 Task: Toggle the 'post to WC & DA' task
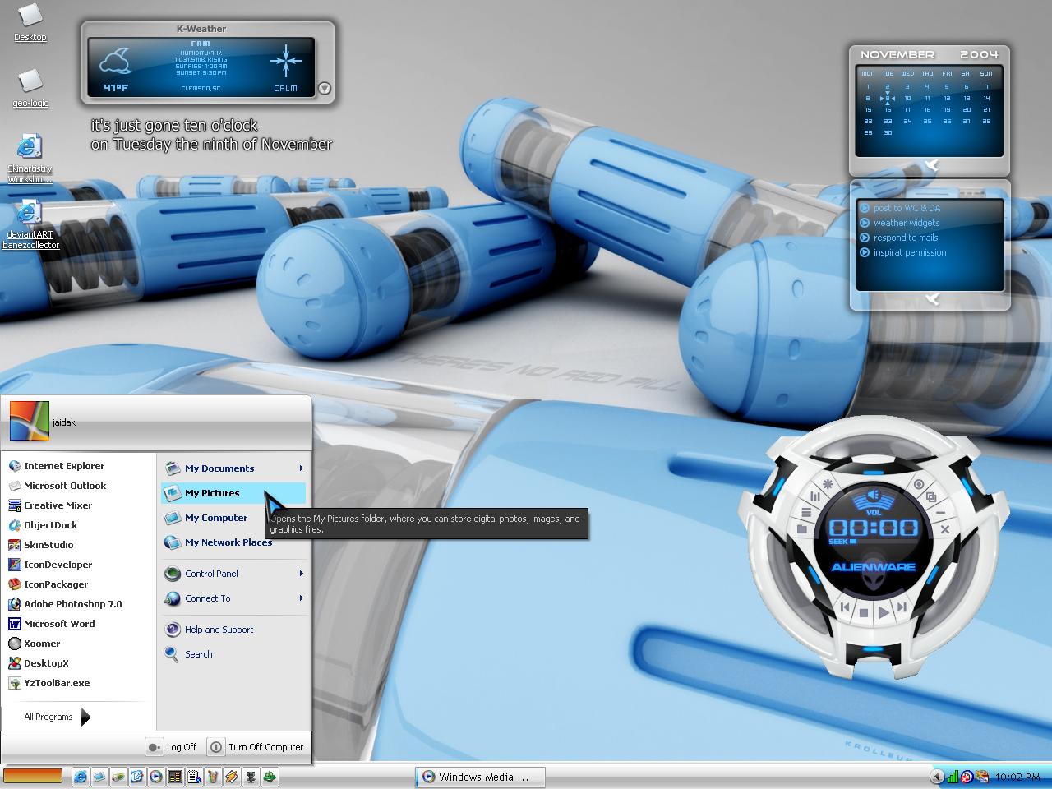[x=865, y=208]
